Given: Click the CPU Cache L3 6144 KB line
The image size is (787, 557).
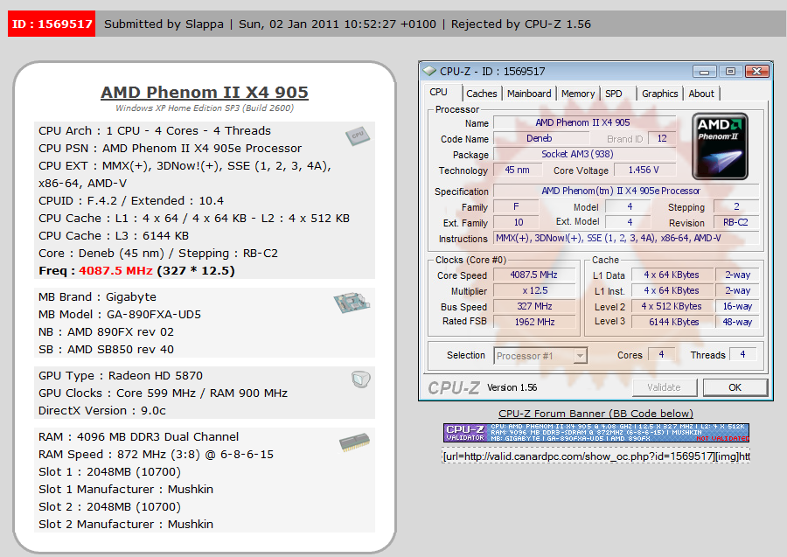Looking at the screenshot, I should click(x=114, y=236).
